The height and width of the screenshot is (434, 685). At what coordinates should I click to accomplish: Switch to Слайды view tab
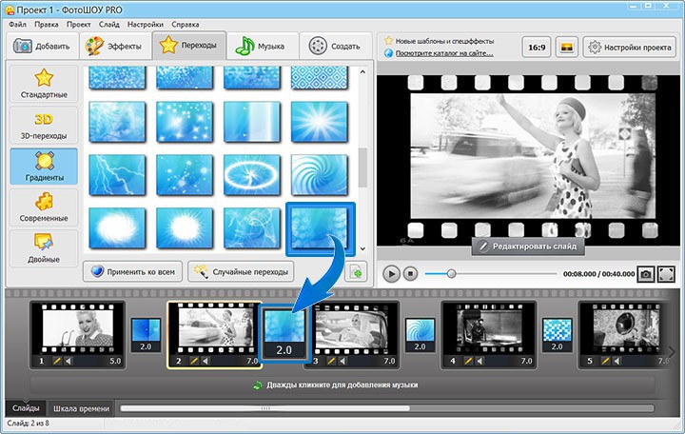[x=26, y=408]
